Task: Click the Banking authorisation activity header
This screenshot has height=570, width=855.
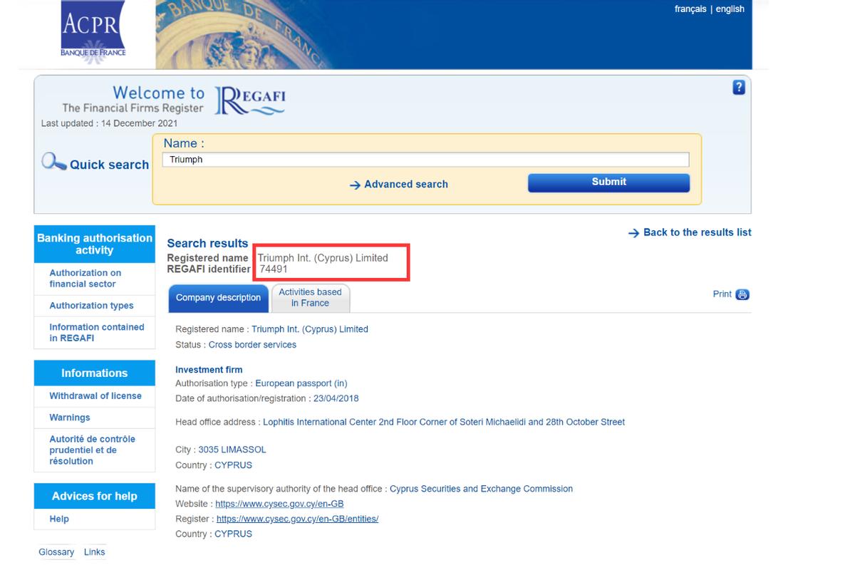Action: point(94,244)
